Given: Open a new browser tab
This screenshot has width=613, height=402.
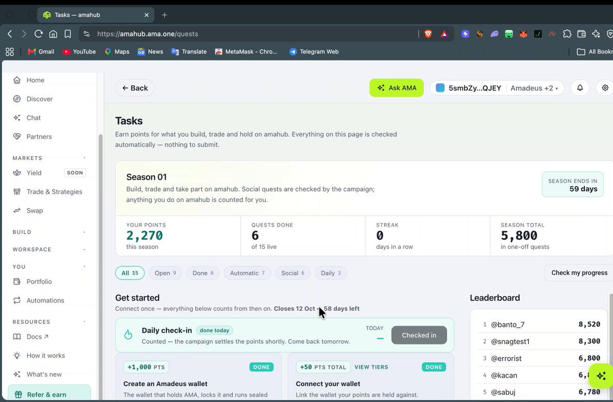Looking at the screenshot, I should point(164,15).
